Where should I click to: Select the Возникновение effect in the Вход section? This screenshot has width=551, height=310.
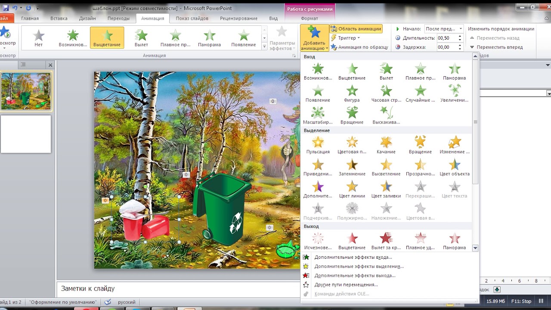click(x=318, y=71)
